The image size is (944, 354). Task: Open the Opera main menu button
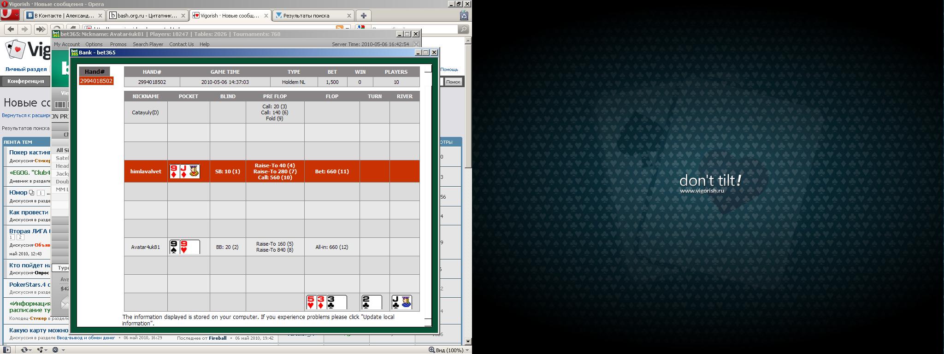10,15
